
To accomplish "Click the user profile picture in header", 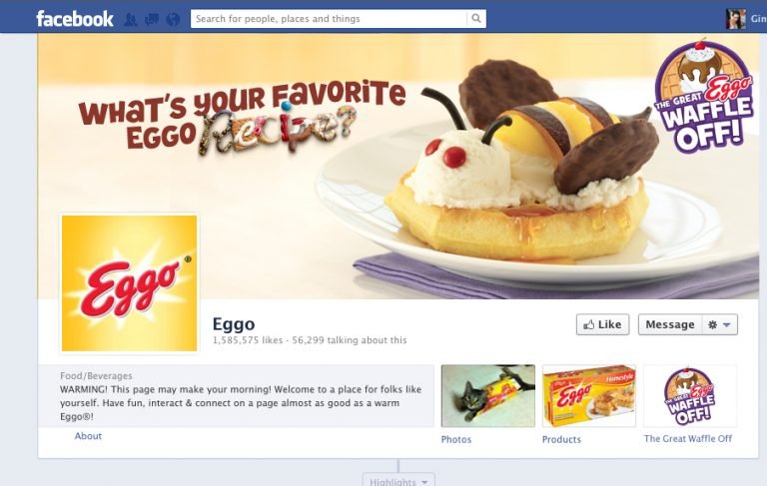I will 736,19.
